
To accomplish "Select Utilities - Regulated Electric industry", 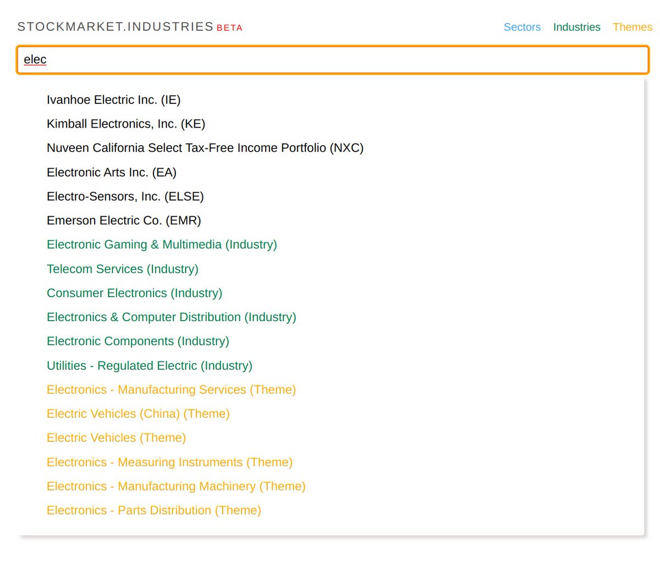I will [x=149, y=366].
